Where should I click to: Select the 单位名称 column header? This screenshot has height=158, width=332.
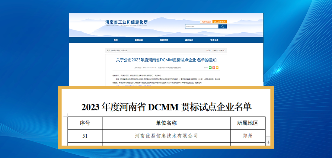(x=166, y=123)
